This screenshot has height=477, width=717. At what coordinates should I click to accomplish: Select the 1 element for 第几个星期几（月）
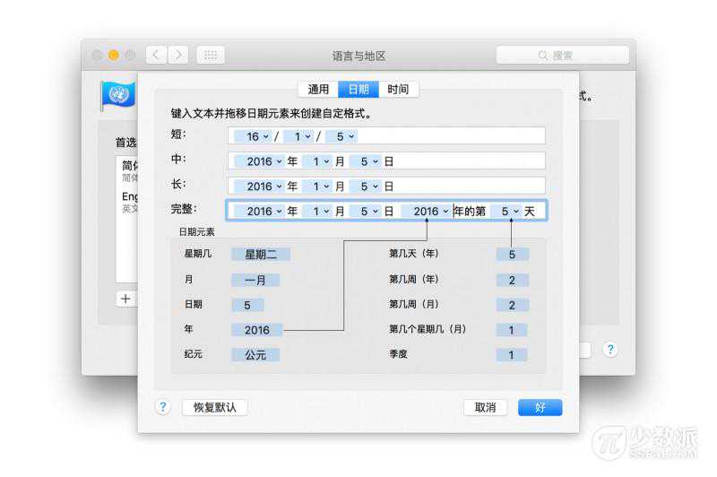click(x=512, y=330)
